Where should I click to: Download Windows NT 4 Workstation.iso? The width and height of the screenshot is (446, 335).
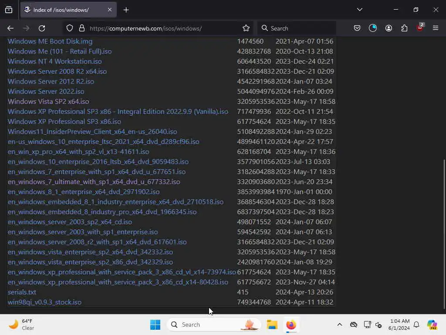(54, 61)
